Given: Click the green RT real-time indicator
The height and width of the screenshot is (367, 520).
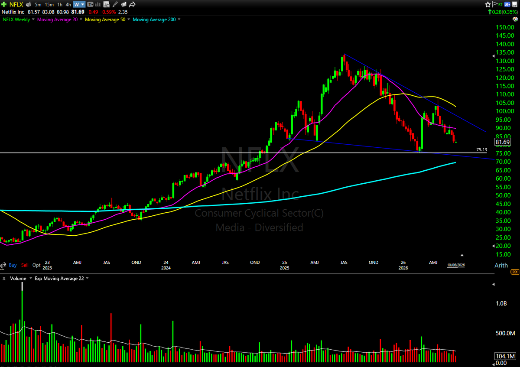Looking at the screenshot, I should (x=500, y=5).
